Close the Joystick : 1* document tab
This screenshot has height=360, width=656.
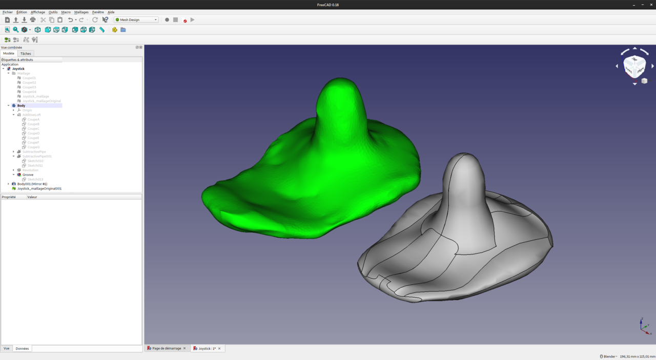219,348
